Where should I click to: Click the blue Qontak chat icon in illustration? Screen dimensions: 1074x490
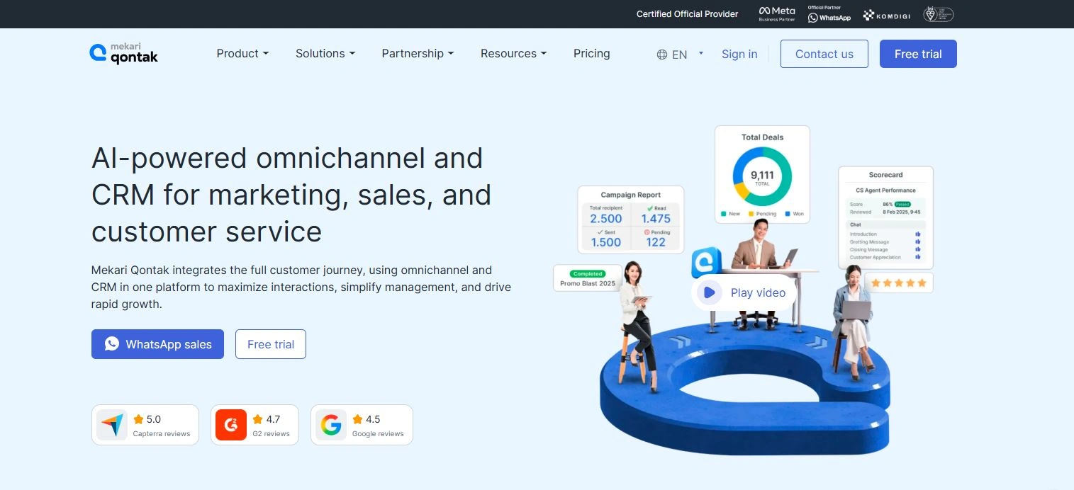coord(706,262)
